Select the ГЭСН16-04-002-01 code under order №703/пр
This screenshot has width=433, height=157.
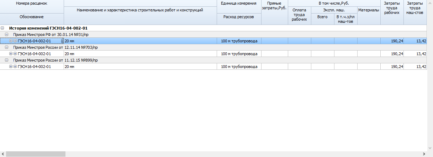pos(34,54)
